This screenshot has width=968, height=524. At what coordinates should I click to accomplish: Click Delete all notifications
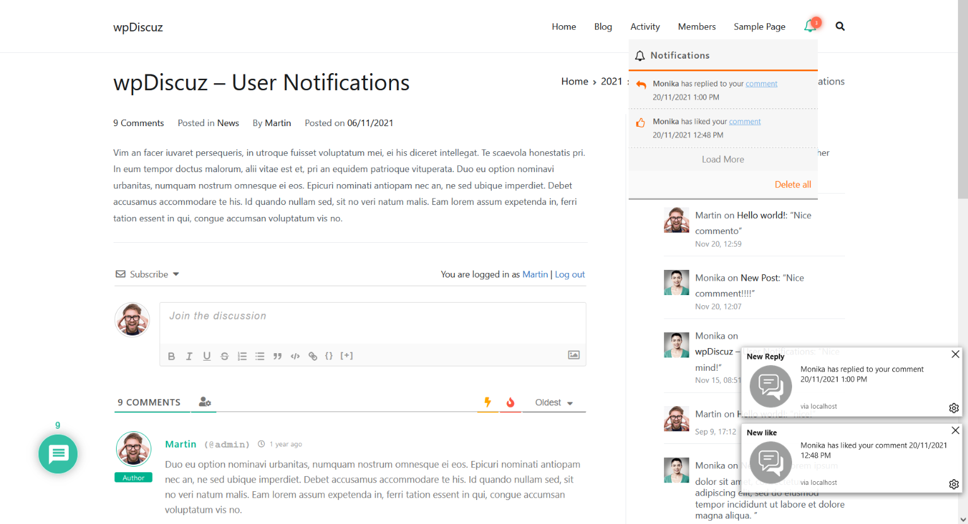pyautogui.click(x=793, y=185)
